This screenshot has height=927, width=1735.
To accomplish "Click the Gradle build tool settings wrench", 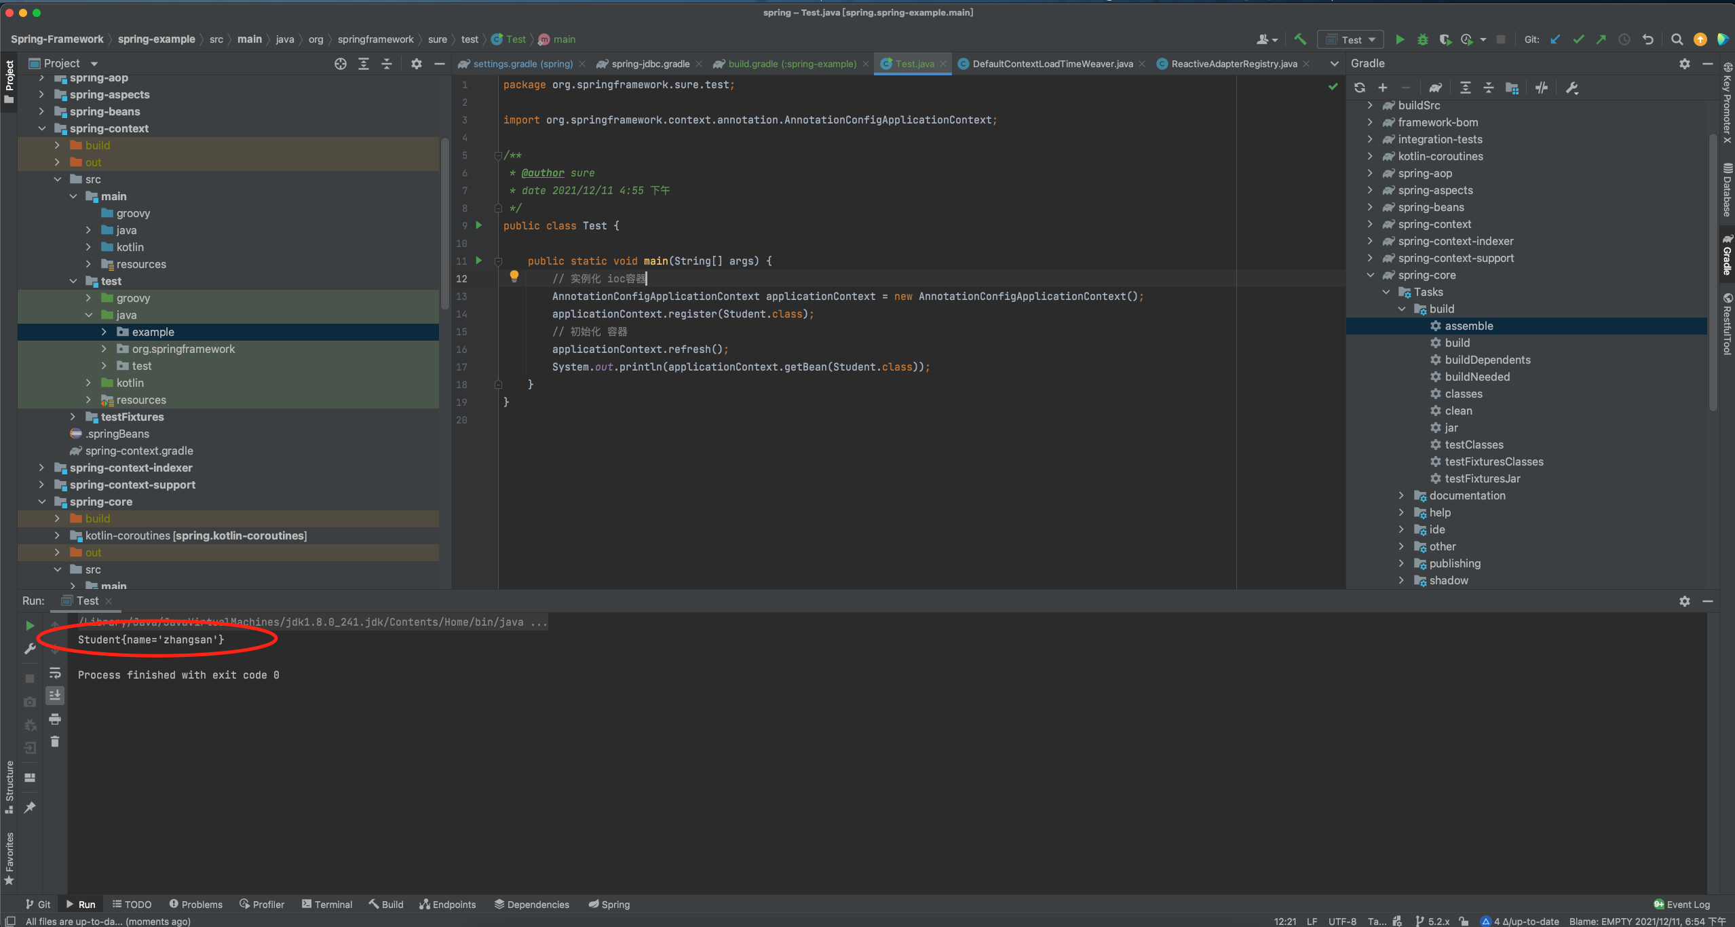I will tap(1571, 88).
